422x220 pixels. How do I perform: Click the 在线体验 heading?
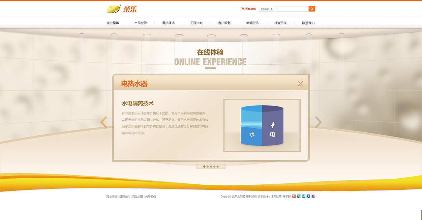pyautogui.click(x=210, y=52)
